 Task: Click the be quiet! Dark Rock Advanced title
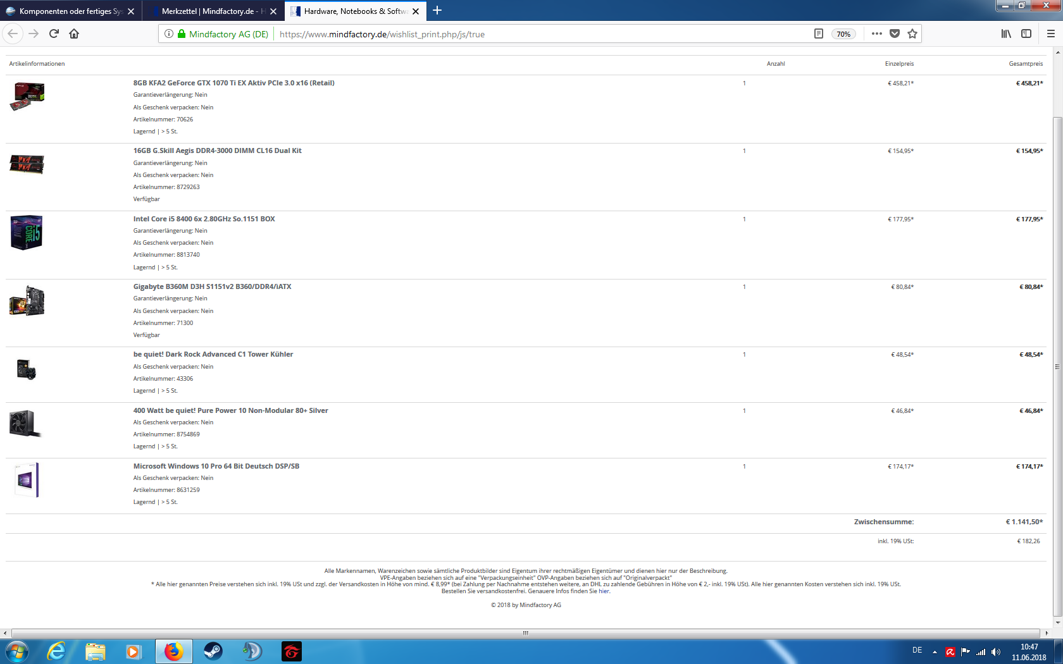pos(213,354)
